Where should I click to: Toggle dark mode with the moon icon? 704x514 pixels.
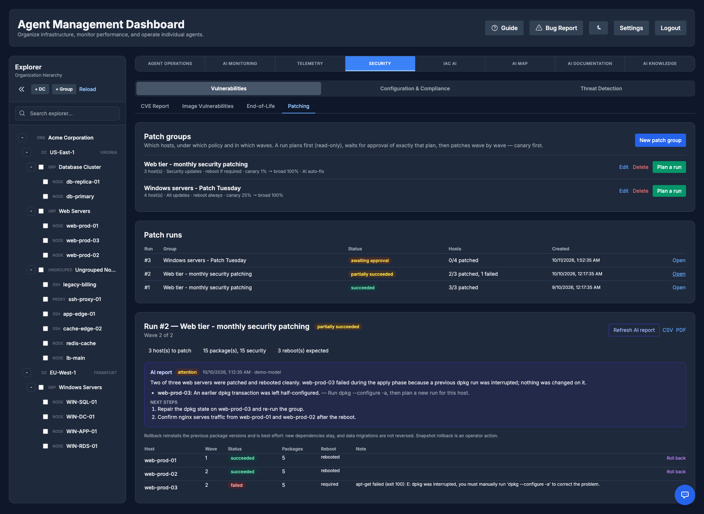(598, 28)
